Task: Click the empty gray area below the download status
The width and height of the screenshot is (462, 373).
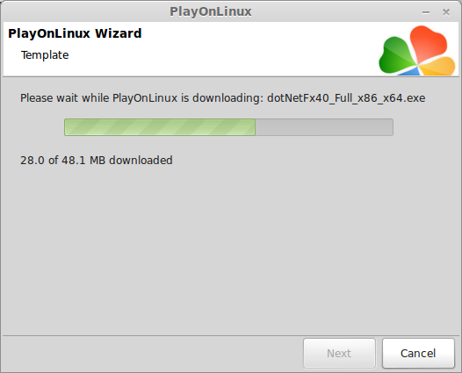Action: tap(231, 250)
